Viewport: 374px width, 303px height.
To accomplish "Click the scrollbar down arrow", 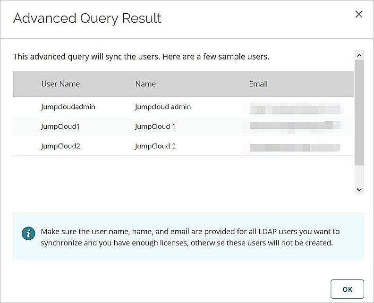I will pos(359,190).
